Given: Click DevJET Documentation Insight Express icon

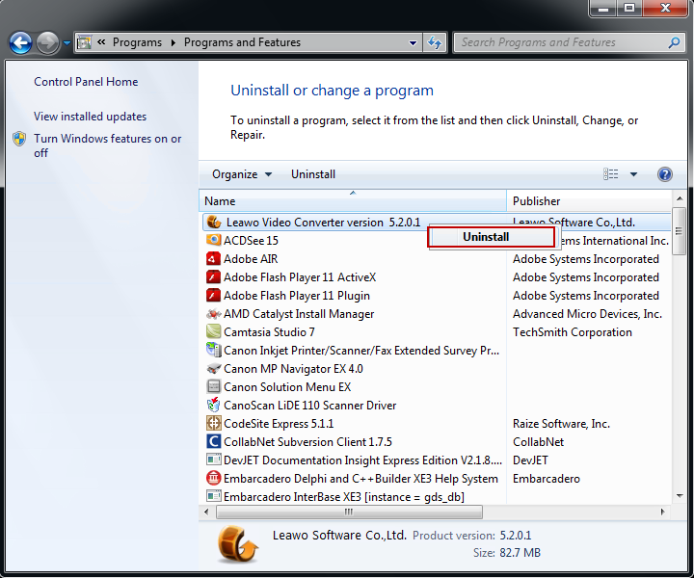Looking at the screenshot, I should coord(213,460).
